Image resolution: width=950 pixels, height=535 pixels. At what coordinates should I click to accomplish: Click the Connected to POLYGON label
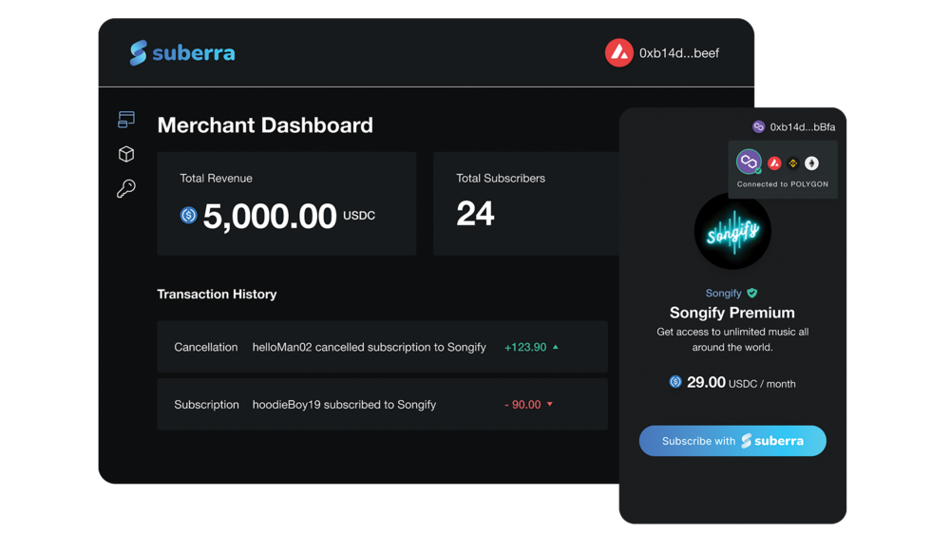782,184
